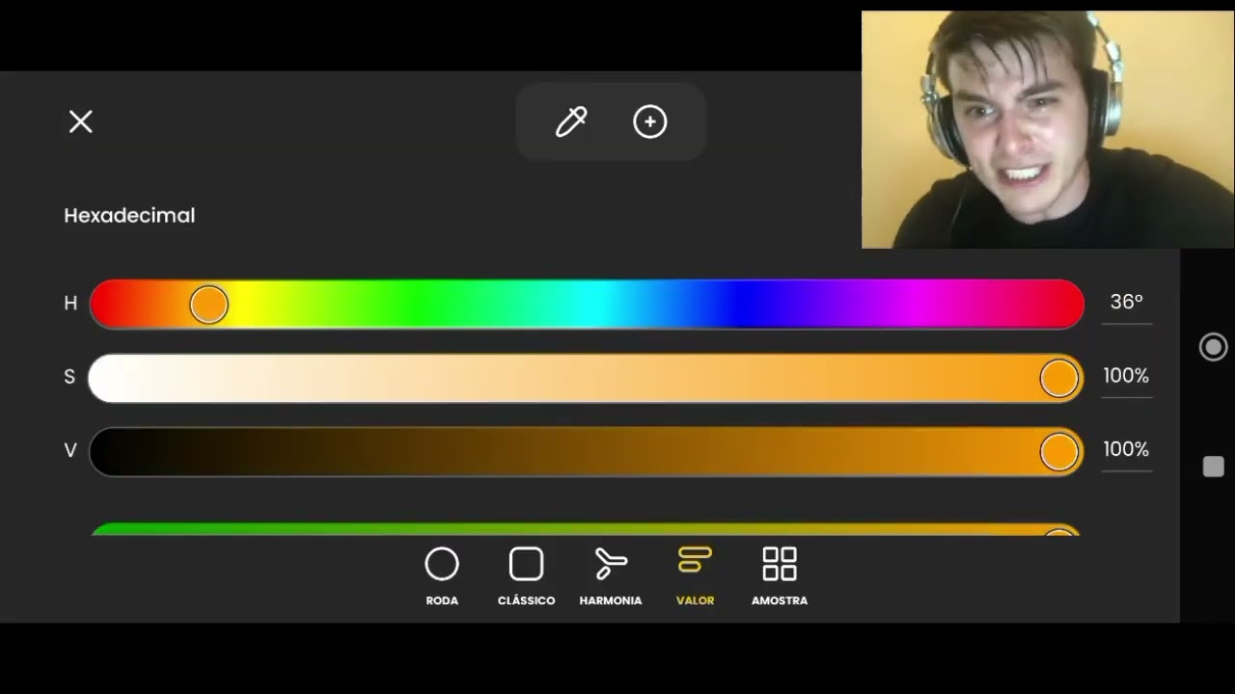Viewport: 1235px width, 694px height.
Task: Edit the value 100% field
Action: click(x=1126, y=450)
